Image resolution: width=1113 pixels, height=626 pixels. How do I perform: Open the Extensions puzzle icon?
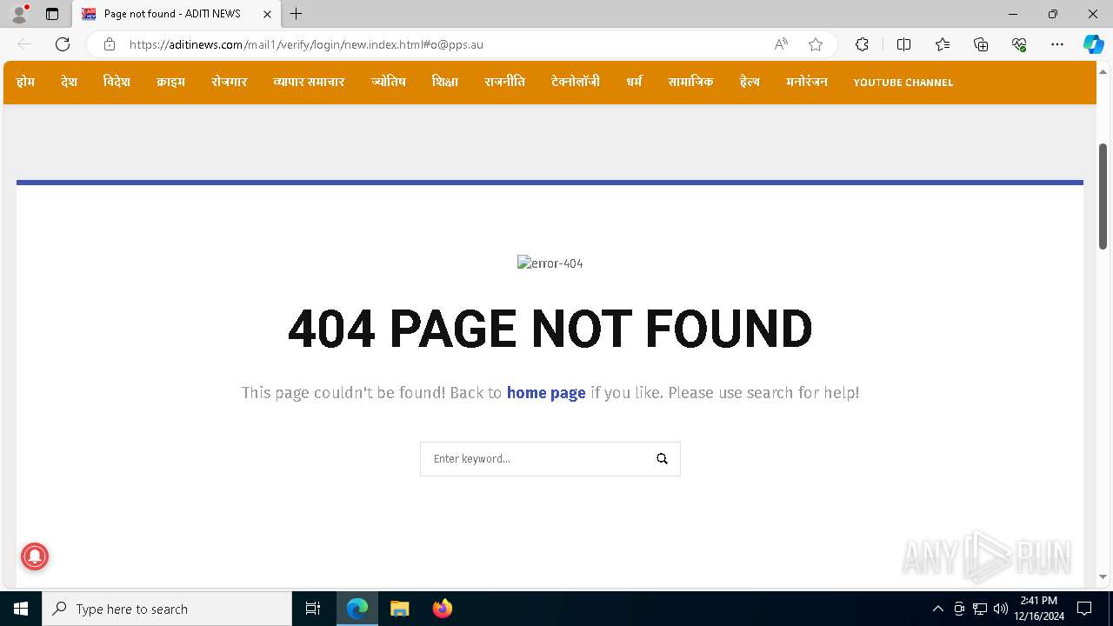tap(862, 44)
